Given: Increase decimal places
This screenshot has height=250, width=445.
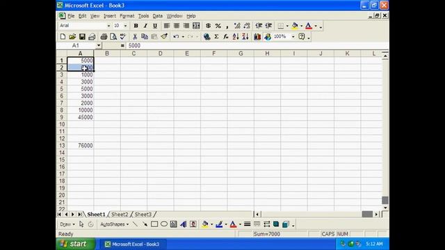Looking at the screenshot, I should point(237,26).
